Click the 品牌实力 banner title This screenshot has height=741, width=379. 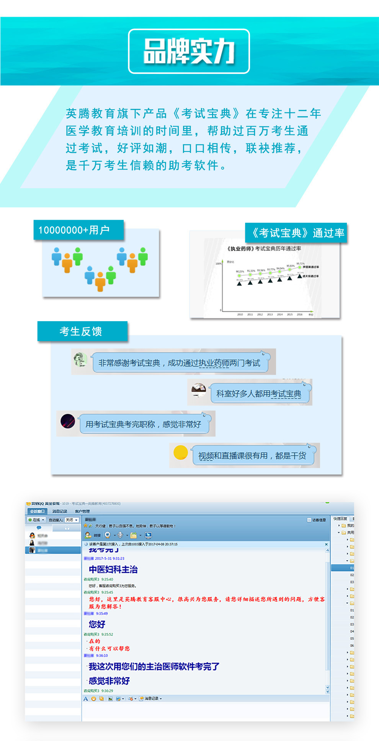coord(189,51)
